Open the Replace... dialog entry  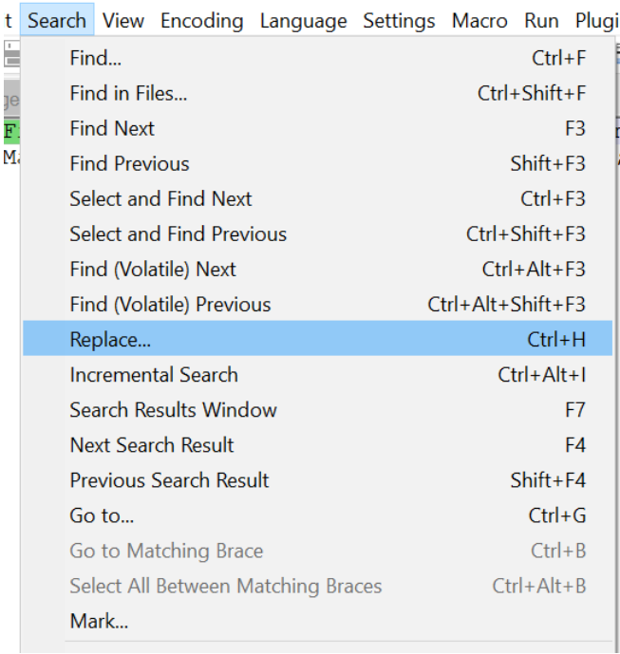pyautogui.click(x=317, y=338)
